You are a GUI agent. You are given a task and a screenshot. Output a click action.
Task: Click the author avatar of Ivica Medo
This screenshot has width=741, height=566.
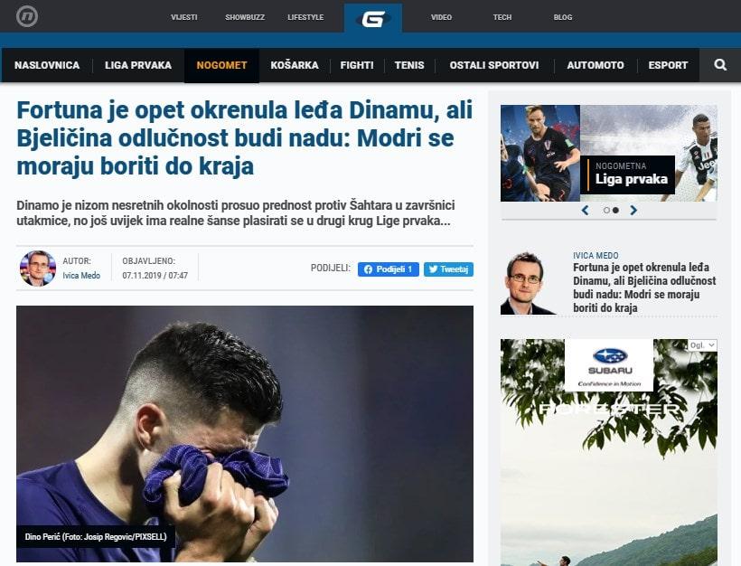point(37,269)
